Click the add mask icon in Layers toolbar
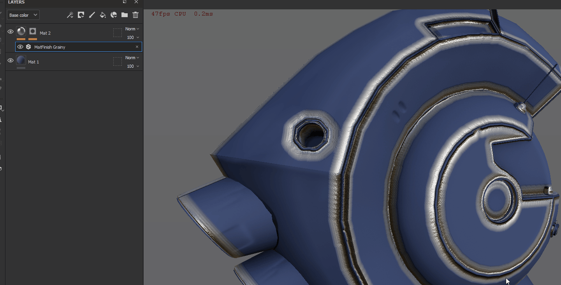This screenshot has height=285, width=561. [x=81, y=15]
